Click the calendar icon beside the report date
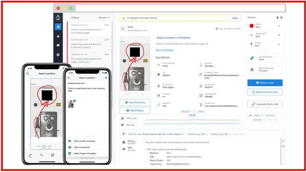The height and width of the screenshot is (172, 307). [217, 29]
